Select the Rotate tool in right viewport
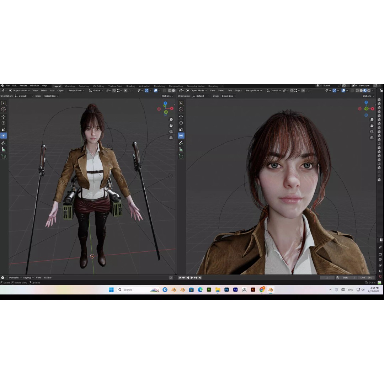The height and width of the screenshot is (384, 384). click(181, 123)
